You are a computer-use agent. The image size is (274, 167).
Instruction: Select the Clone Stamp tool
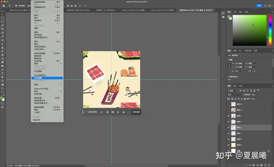2,47
